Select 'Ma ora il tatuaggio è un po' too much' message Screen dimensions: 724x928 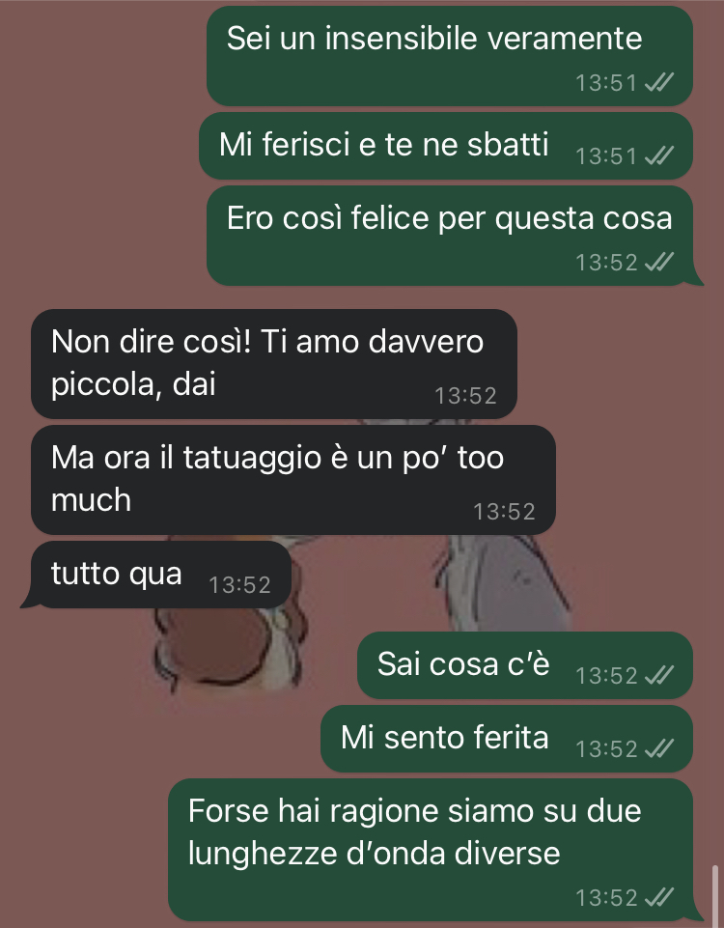pos(293,479)
